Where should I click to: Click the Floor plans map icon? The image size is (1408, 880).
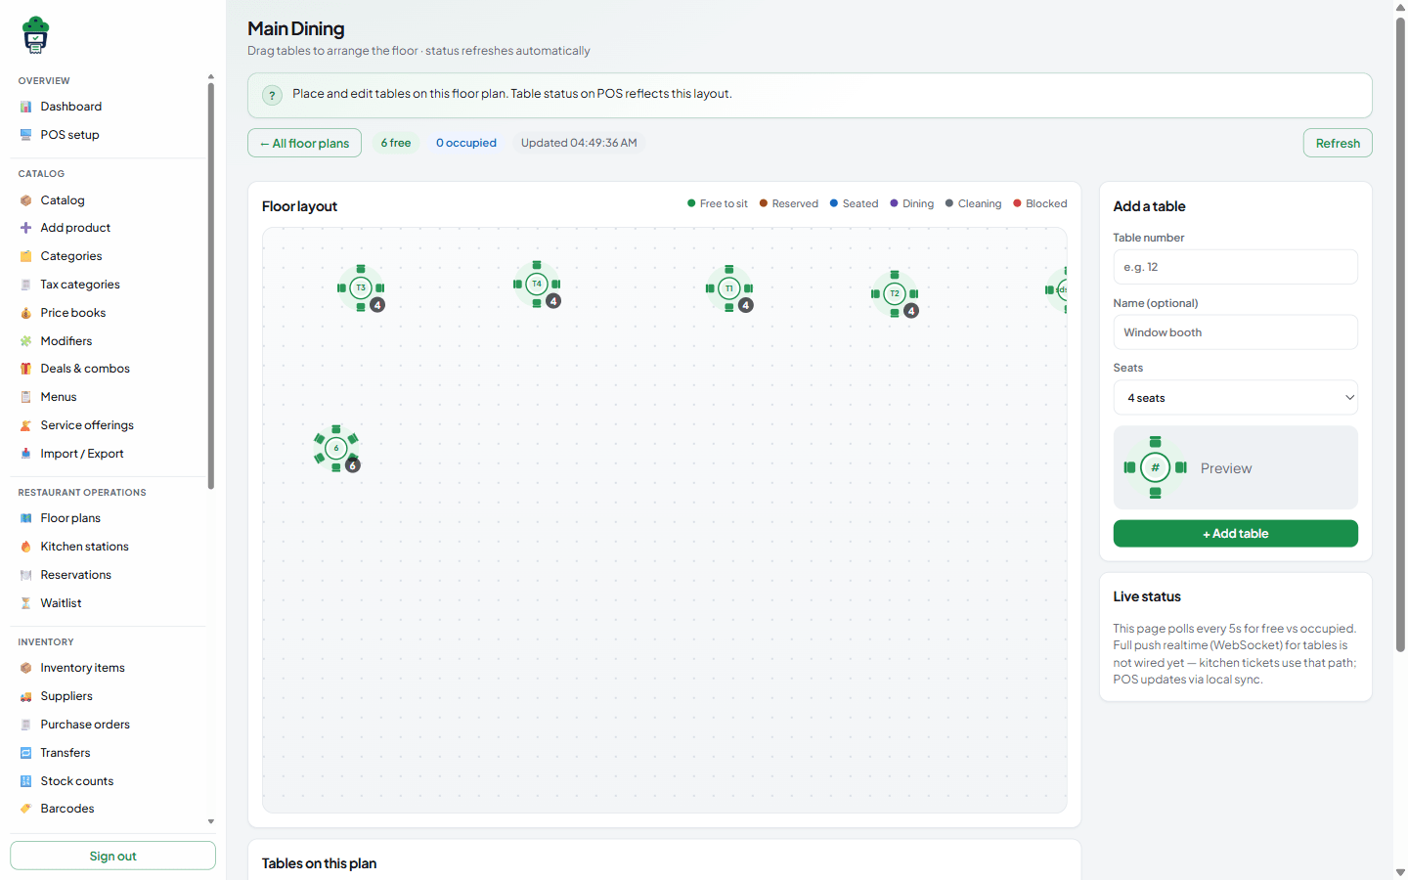coord(25,518)
